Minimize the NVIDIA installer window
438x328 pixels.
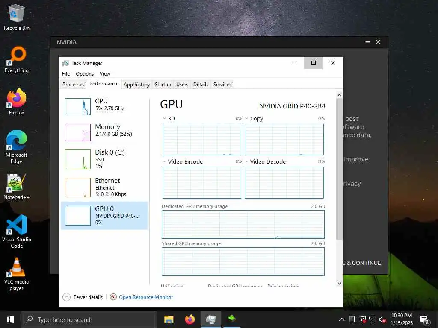[x=368, y=42]
